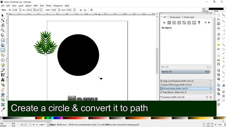
Task: Select the Text tool
Action: click(2, 80)
